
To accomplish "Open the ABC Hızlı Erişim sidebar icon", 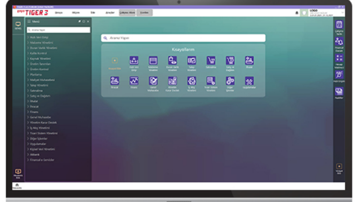I will pos(339,75).
